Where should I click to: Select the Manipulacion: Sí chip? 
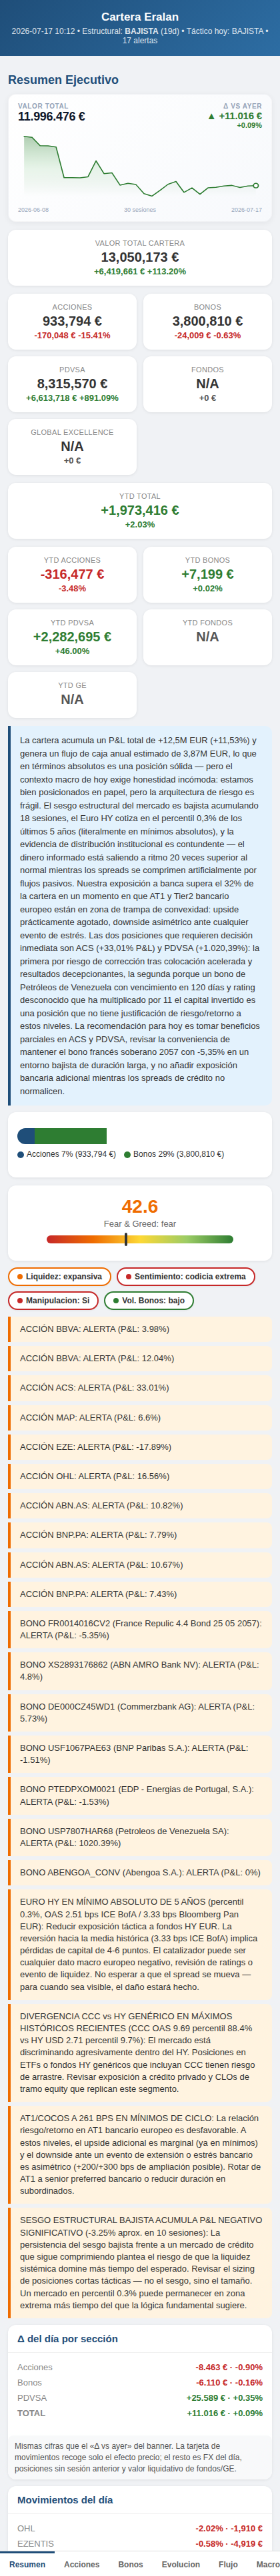pyautogui.click(x=53, y=1300)
